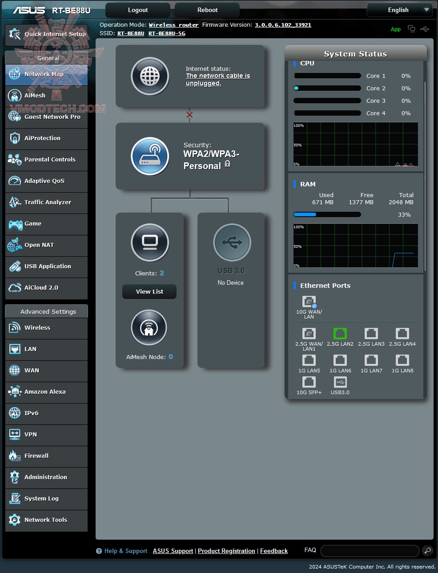Click the Help & Support question icon
This screenshot has height=573, width=438.
click(99, 551)
